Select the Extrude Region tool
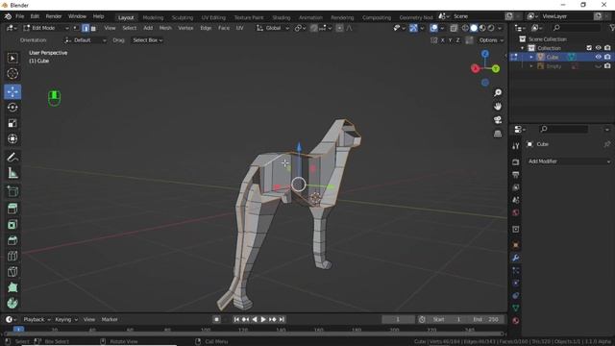 tap(12, 209)
